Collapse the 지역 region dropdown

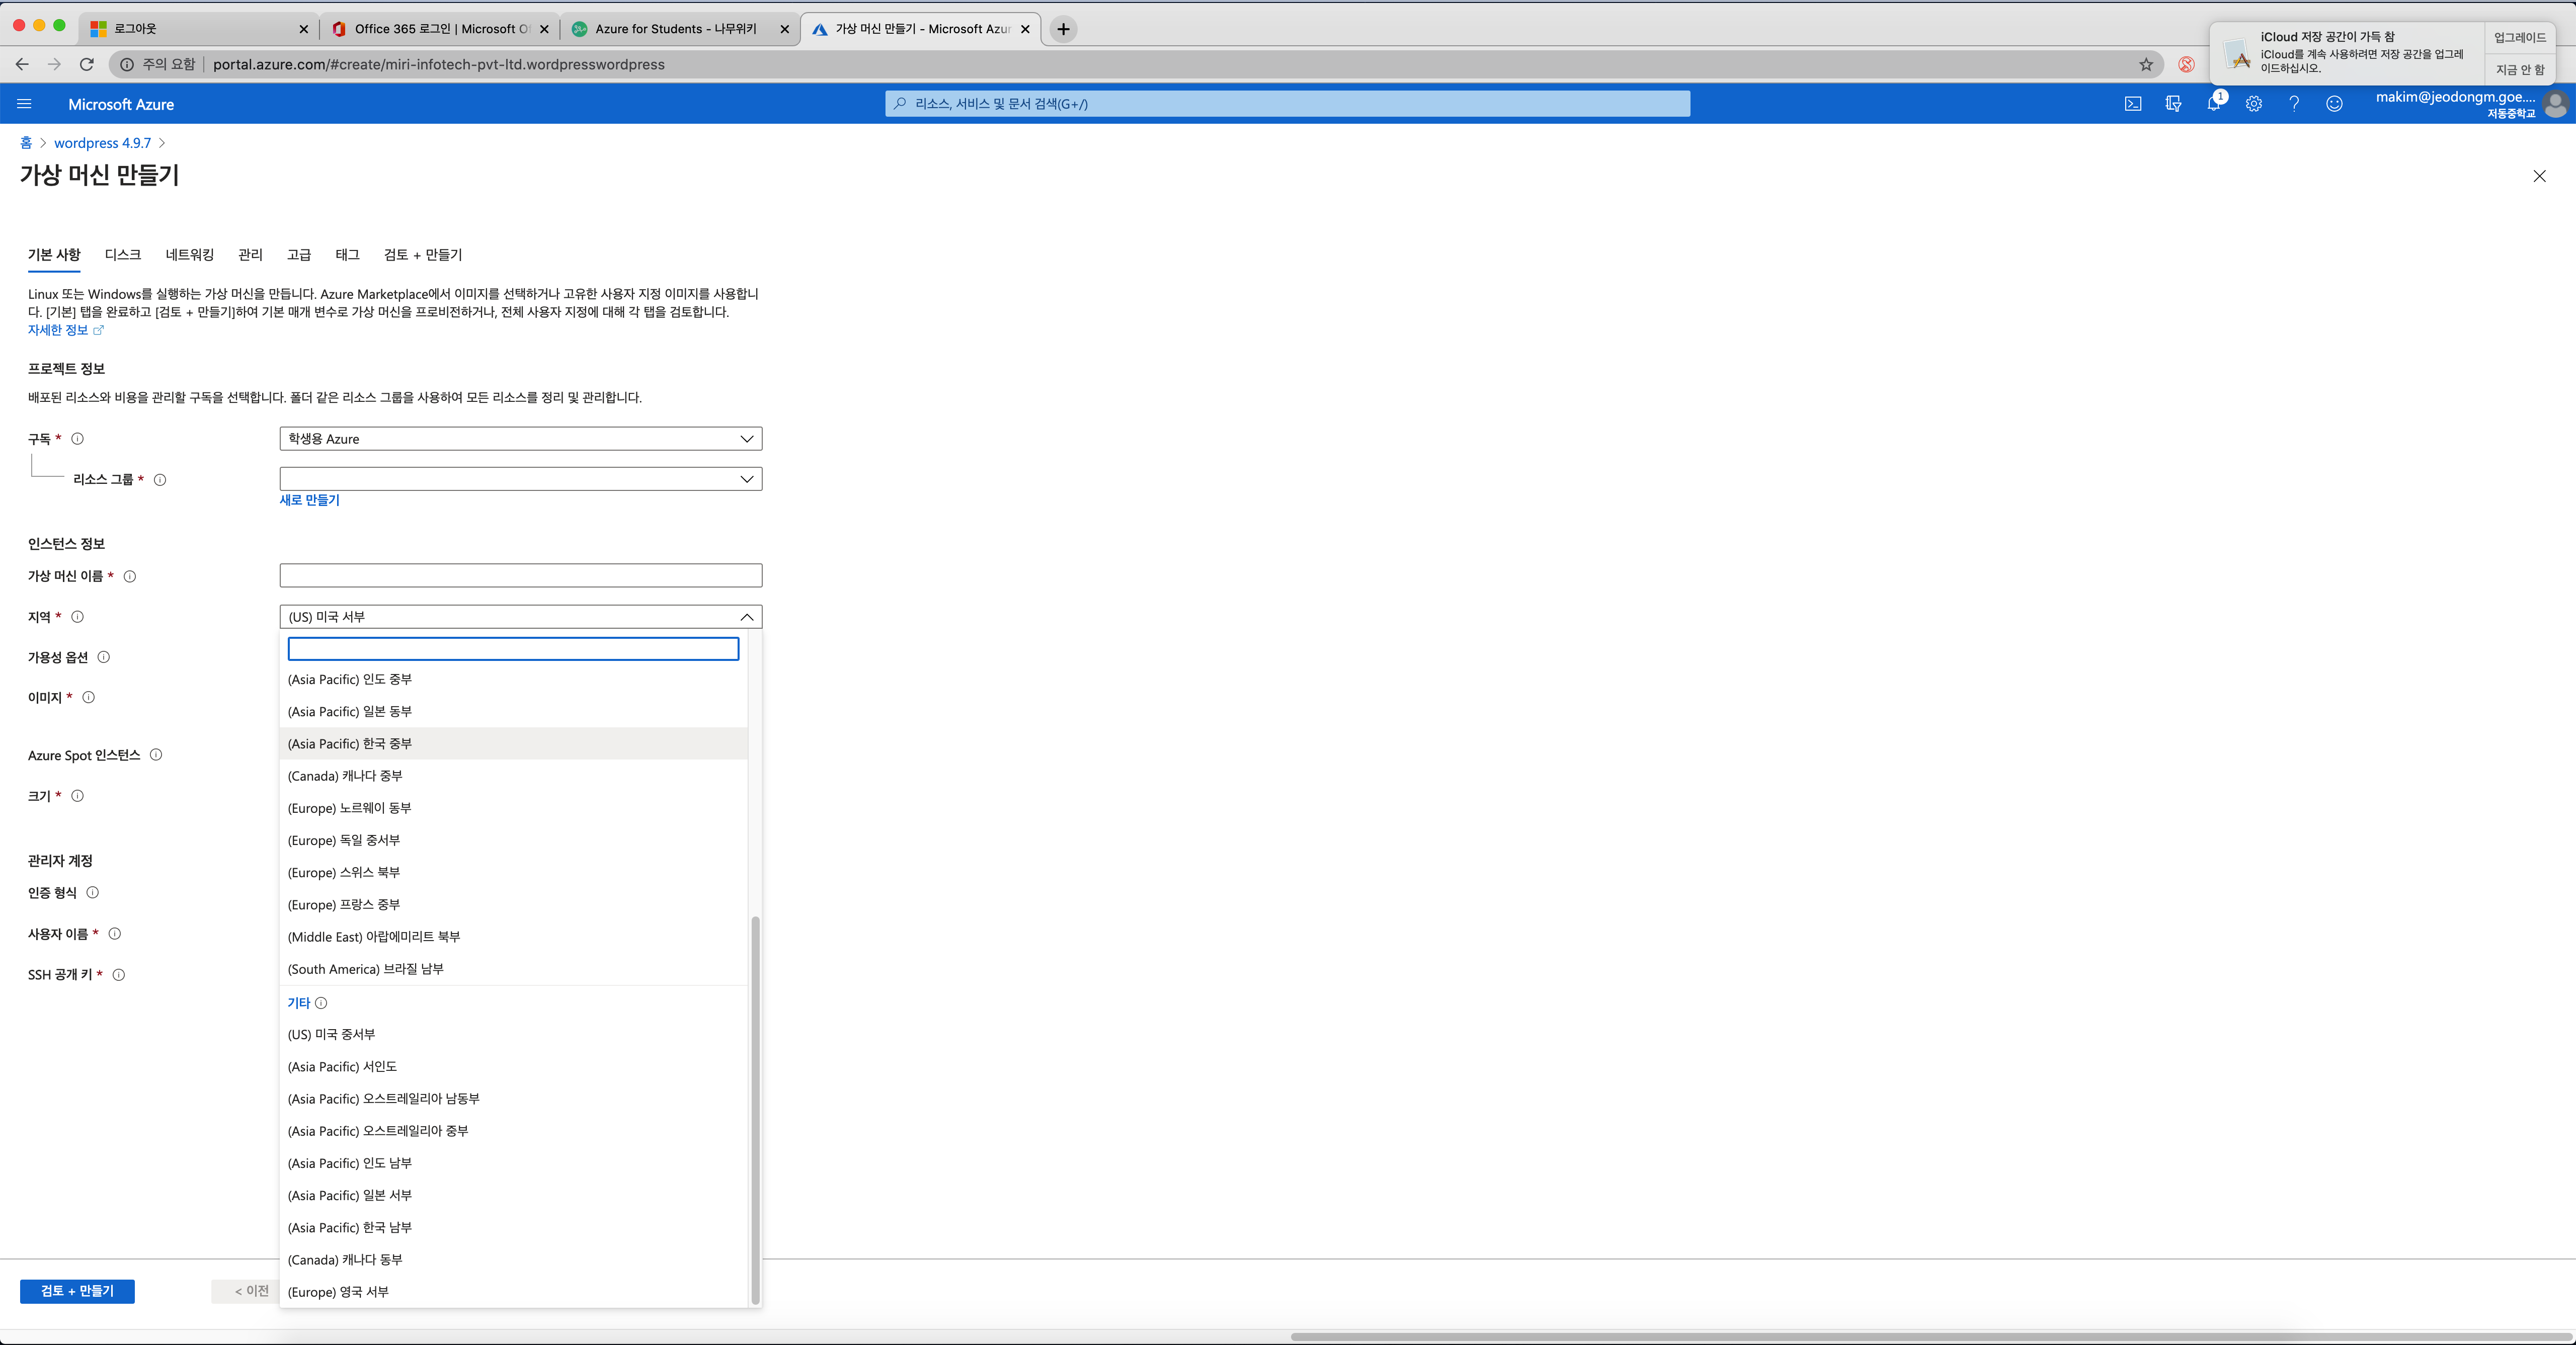point(746,617)
